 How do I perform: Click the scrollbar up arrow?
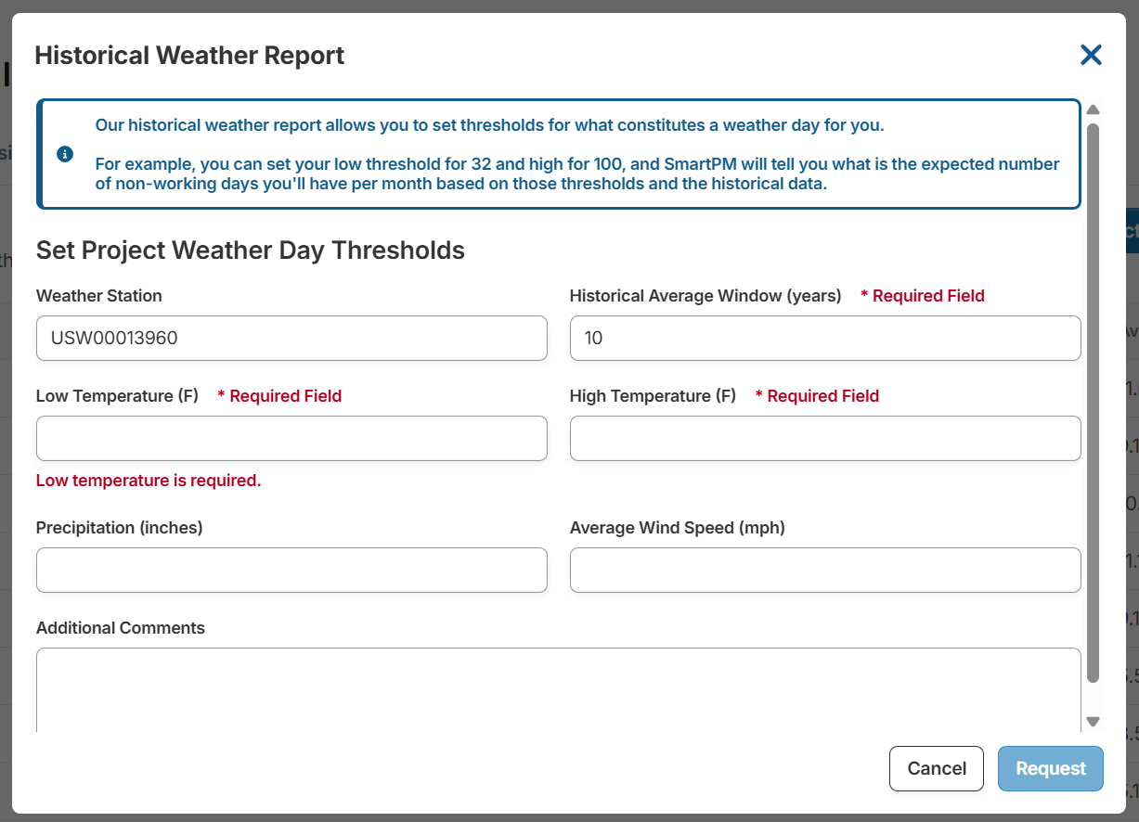click(1093, 109)
